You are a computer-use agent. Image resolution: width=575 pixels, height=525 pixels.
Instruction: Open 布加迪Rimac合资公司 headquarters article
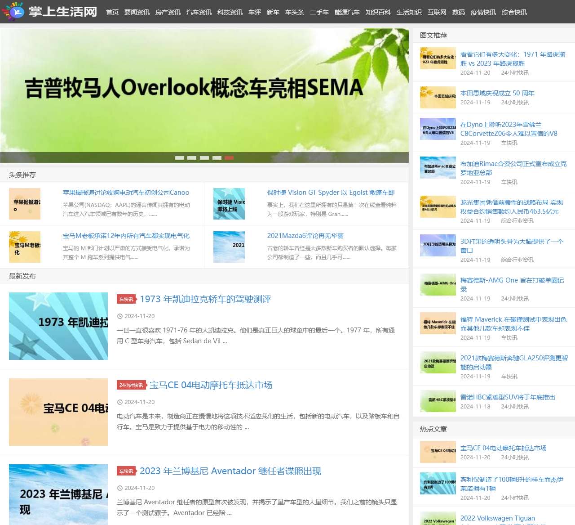[x=513, y=168]
